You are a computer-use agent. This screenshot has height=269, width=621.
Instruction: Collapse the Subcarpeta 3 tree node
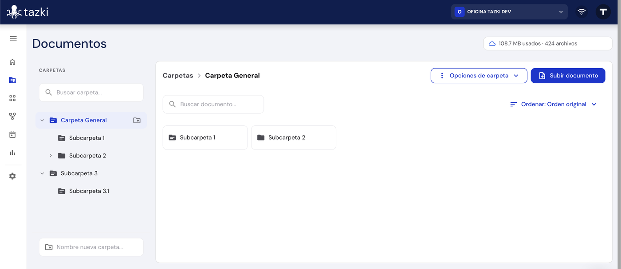43,173
